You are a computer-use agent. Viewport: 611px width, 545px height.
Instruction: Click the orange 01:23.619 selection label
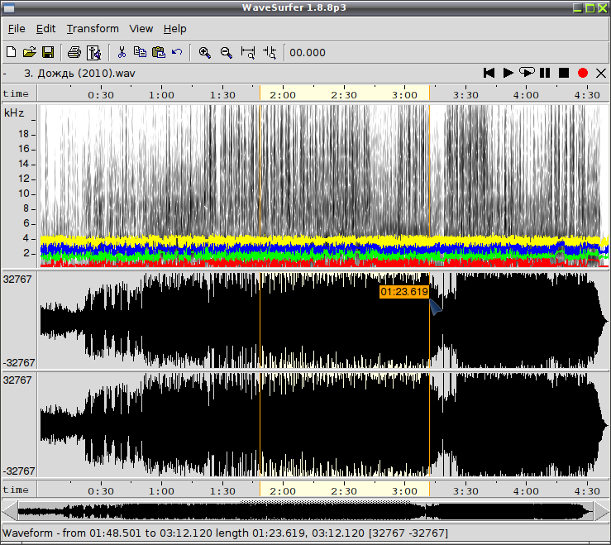(404, 292)
